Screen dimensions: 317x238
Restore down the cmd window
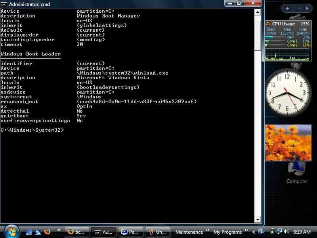tap(240, 3)
